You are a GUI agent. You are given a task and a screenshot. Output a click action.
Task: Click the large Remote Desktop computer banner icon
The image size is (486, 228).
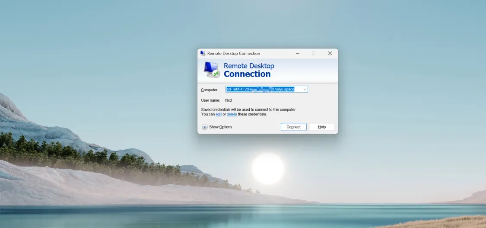point(212,70)
